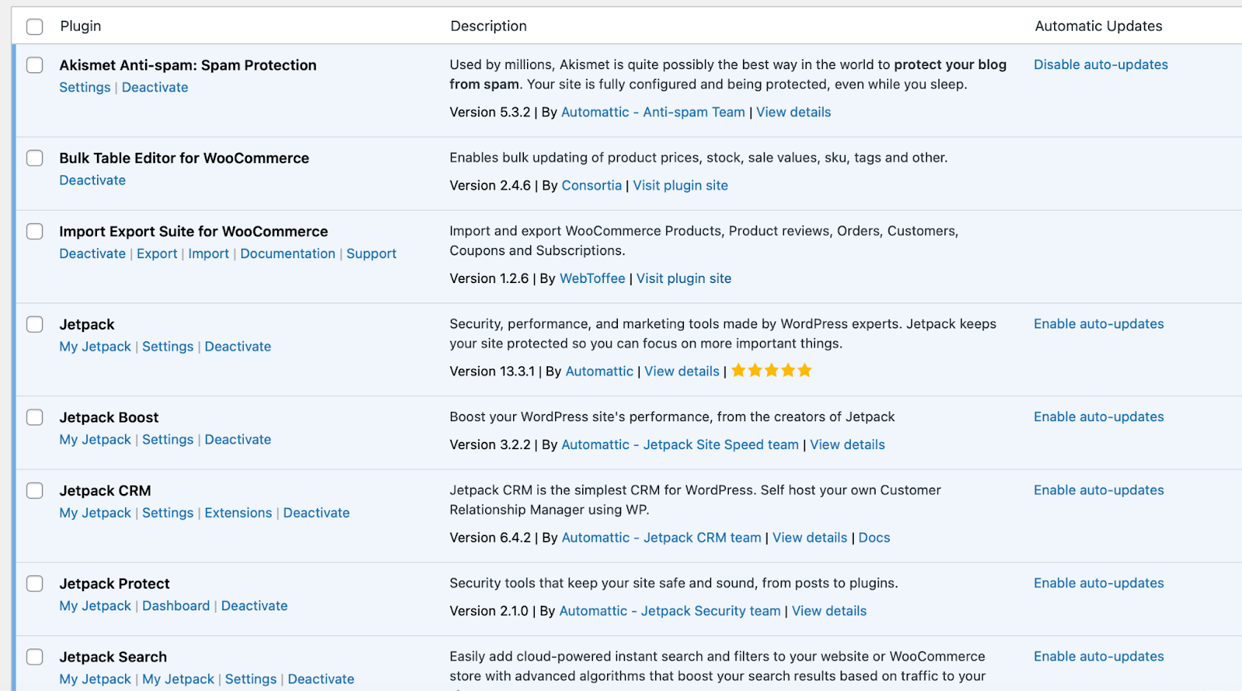Enable auto-updates for Jetpack
This screenshot has height=691, width=1242.
1099,324
